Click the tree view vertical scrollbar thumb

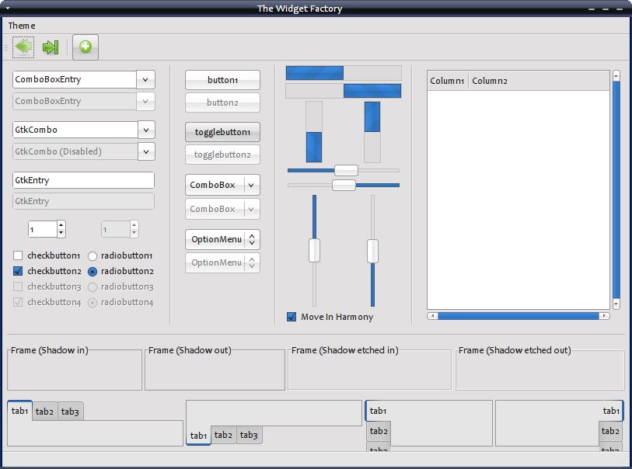(616, 189)
